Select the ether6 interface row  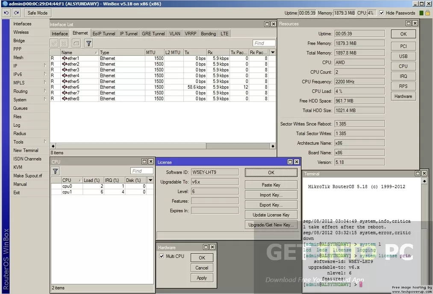point(163,87)
